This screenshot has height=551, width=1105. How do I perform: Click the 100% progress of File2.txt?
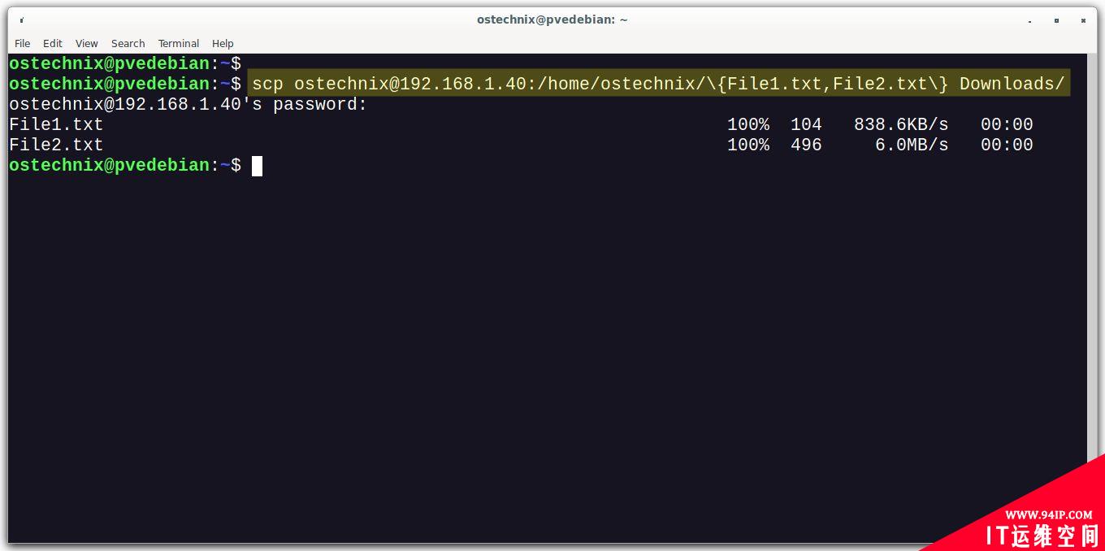(x=748, y=145)
